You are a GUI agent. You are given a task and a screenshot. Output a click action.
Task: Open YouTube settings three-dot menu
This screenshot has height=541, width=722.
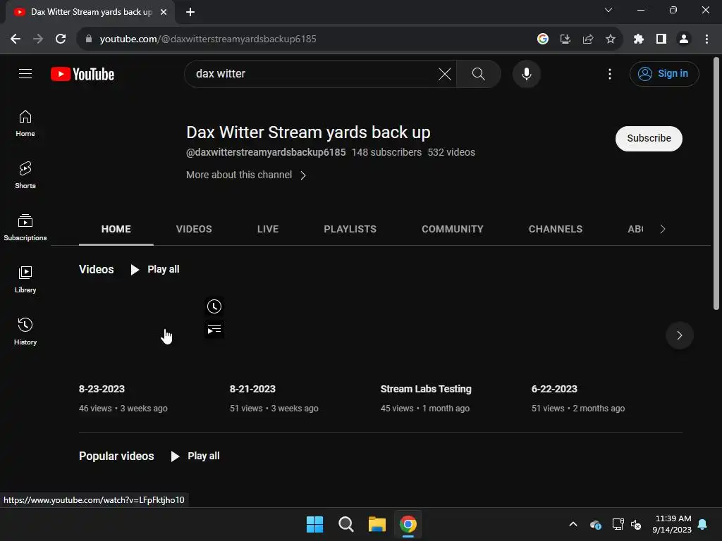[x=610, y=73]
